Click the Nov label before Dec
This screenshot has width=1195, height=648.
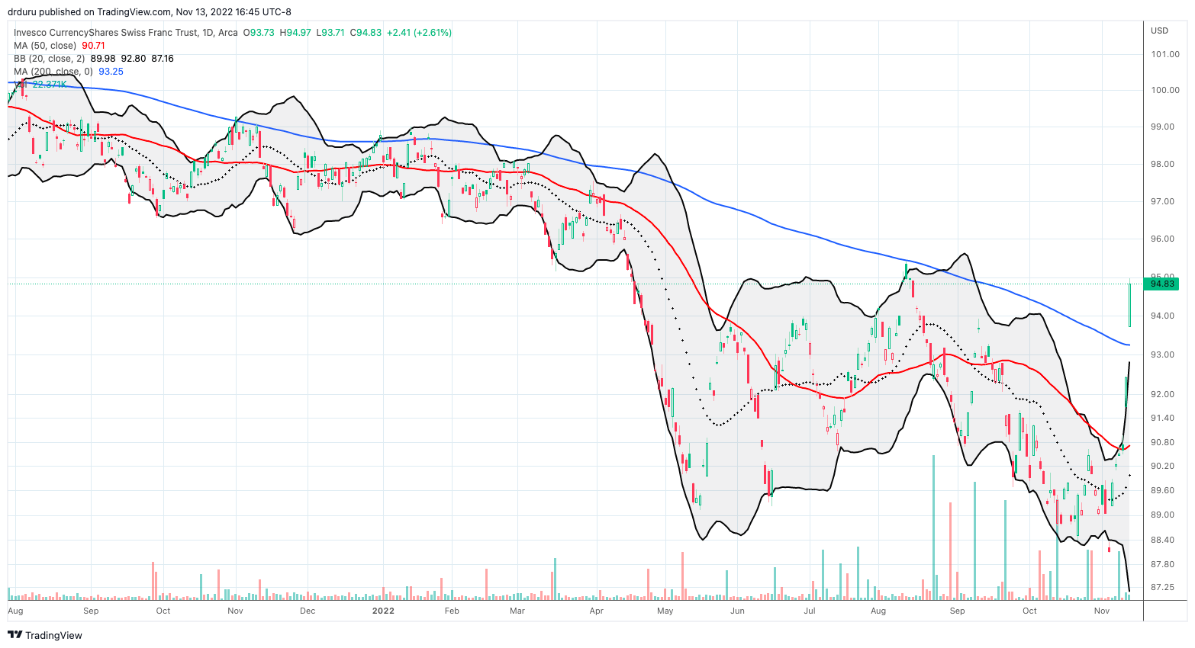click(235, 611)
